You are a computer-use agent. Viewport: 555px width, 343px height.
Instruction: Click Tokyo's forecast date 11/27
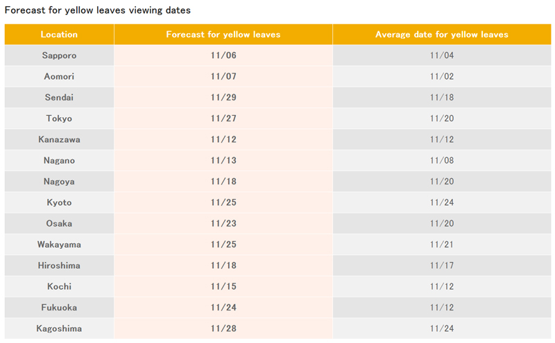[223, 118]
